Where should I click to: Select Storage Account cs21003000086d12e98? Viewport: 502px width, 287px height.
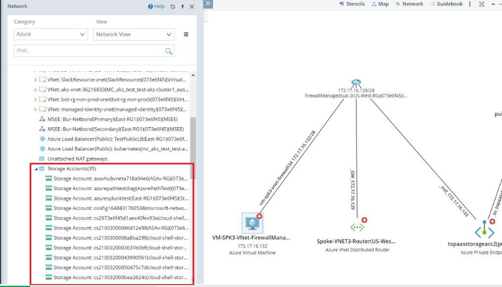click(x=121, y=228)
